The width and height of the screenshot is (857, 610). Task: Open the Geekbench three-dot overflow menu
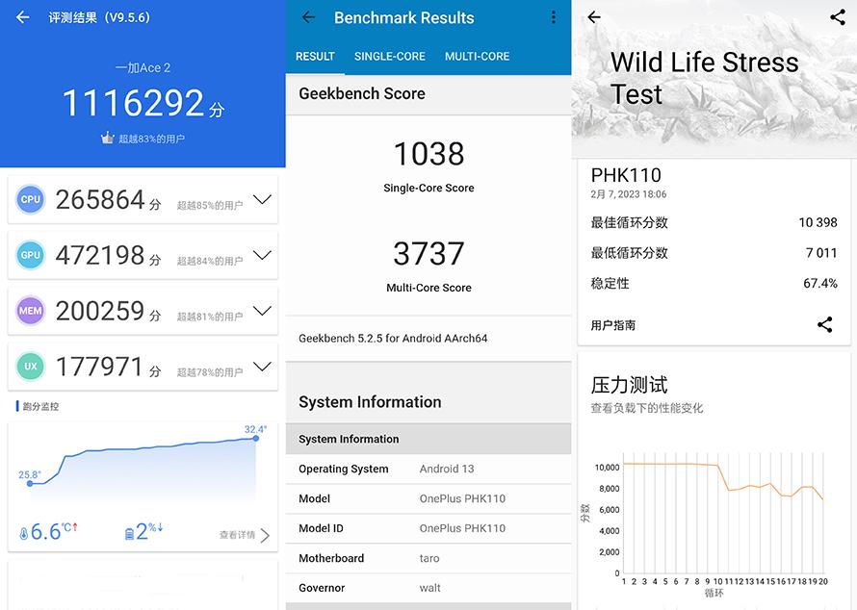(554, 17)
